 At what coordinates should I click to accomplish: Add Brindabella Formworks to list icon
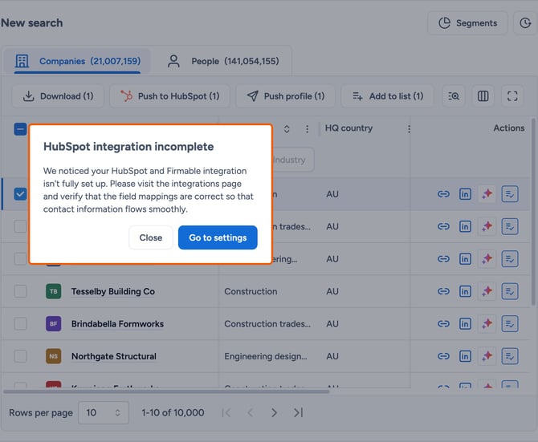tap(510, 323)
